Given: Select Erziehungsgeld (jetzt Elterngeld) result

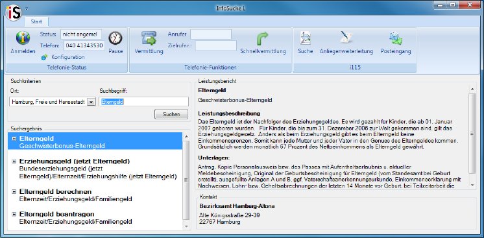Looking at the screenshot, I should (x=75, y=161).
